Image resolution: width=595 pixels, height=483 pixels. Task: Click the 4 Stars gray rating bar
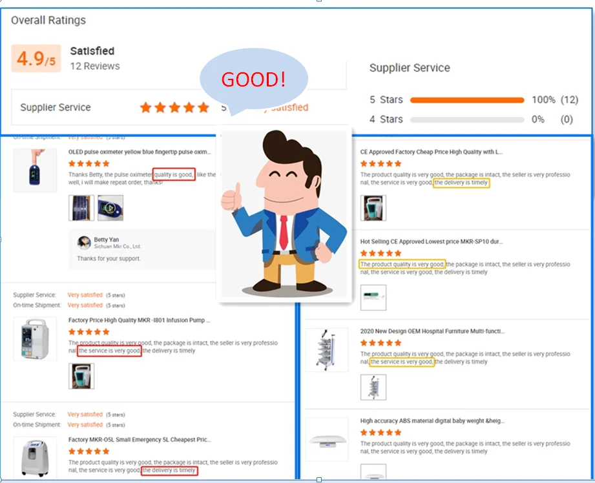pyautogui.click(x=467, y=119)
